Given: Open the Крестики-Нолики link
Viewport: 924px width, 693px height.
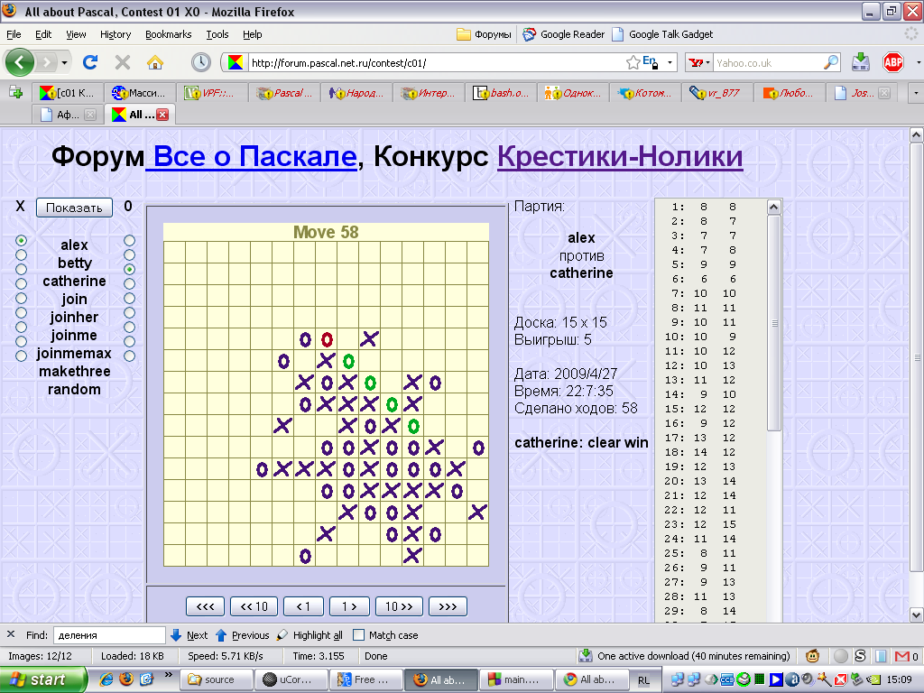Looking at the screenshot, I should point(620,156).
